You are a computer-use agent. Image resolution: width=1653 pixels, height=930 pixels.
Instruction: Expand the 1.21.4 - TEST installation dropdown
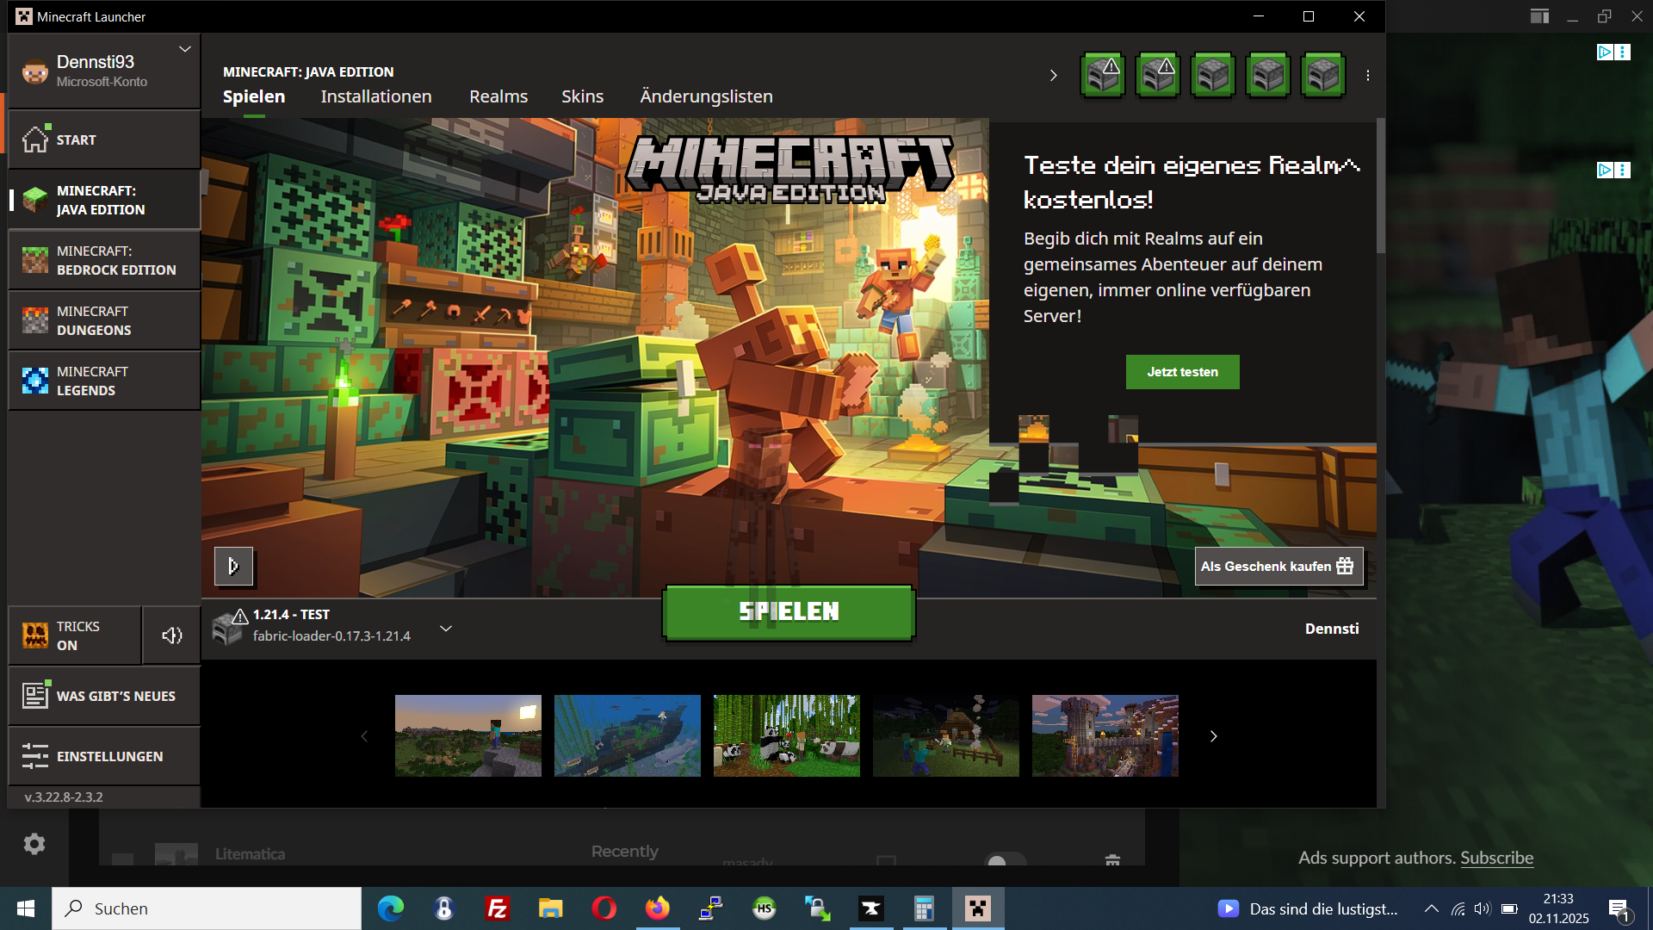pos(446,629)
